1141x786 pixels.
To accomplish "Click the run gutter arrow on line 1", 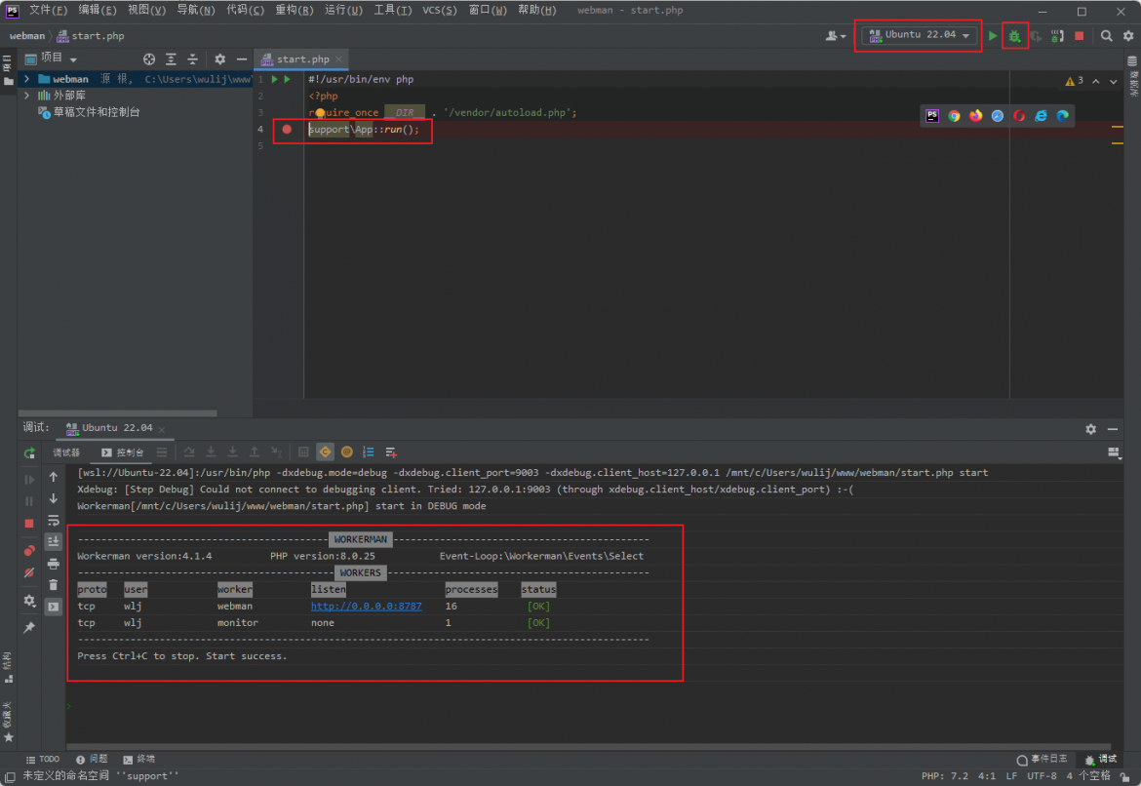I will click(x=274, y=79).
